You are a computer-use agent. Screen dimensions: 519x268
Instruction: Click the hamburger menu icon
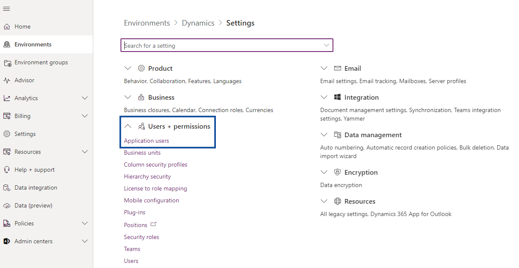(6, 9)
